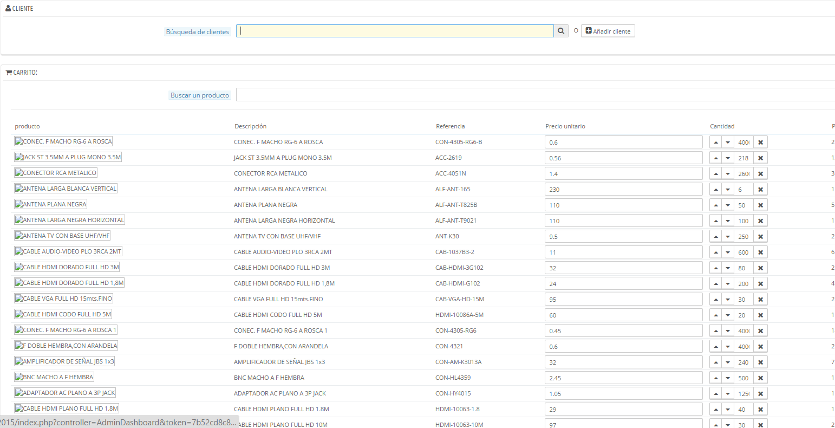Delete CABLE HDMI PLANO FULL HD 1.8M row

coord(760,410)
